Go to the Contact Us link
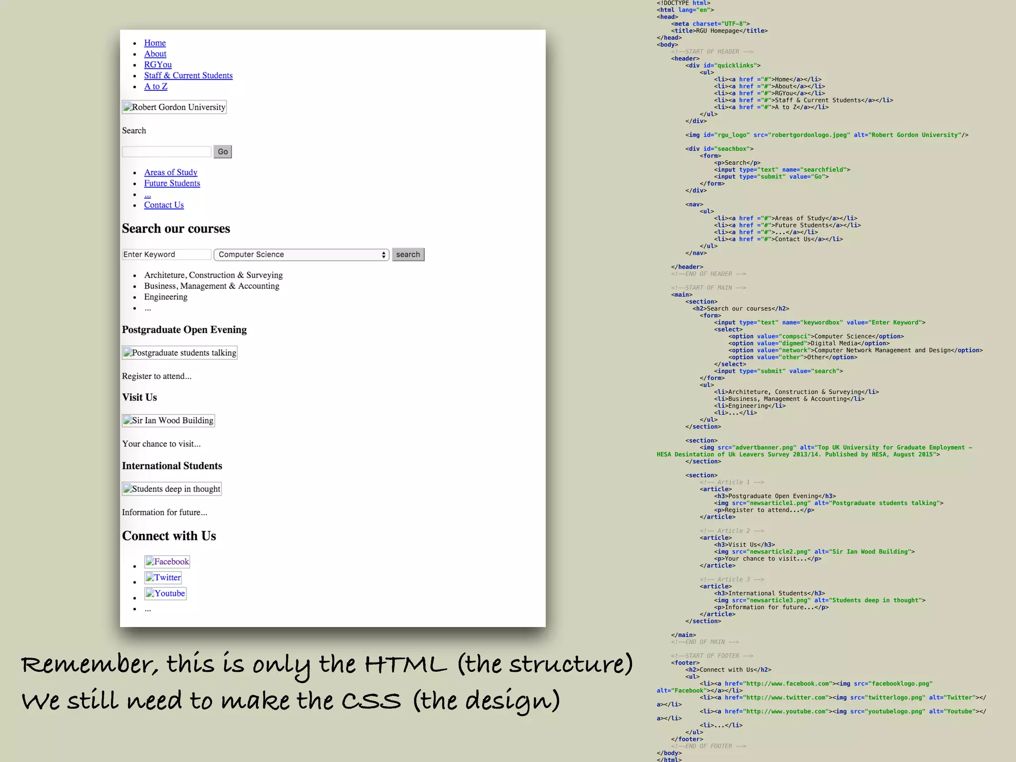This screenshot has height=762, width=1016. (x=164, y=205)
